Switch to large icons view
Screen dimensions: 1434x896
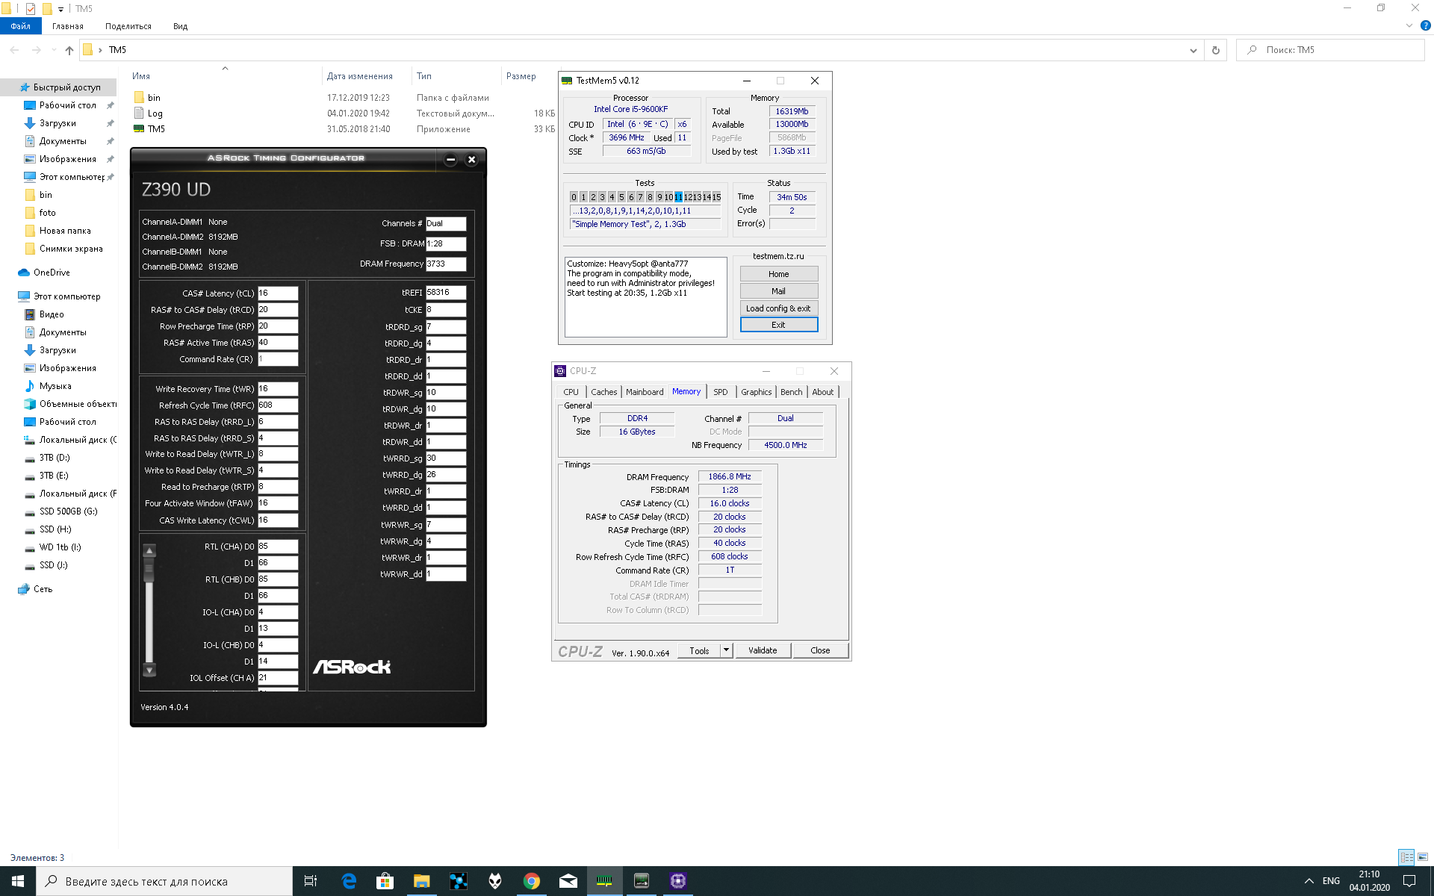point(1423,857)
